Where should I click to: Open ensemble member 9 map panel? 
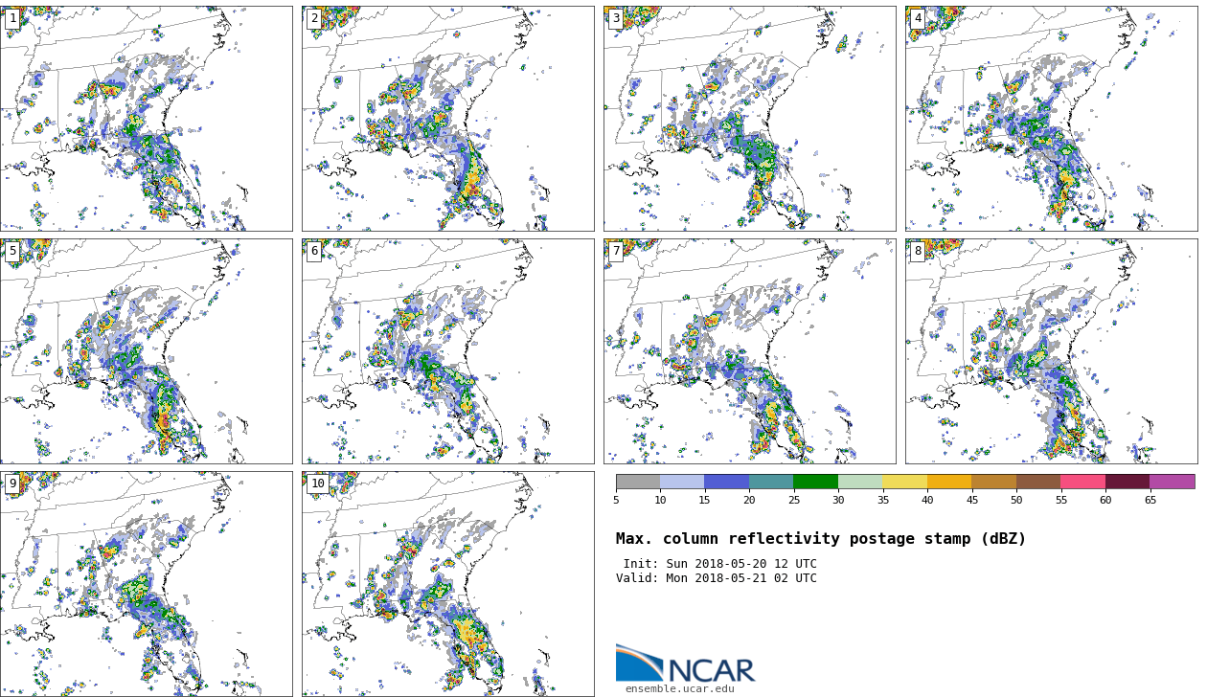tap(146, 583)
